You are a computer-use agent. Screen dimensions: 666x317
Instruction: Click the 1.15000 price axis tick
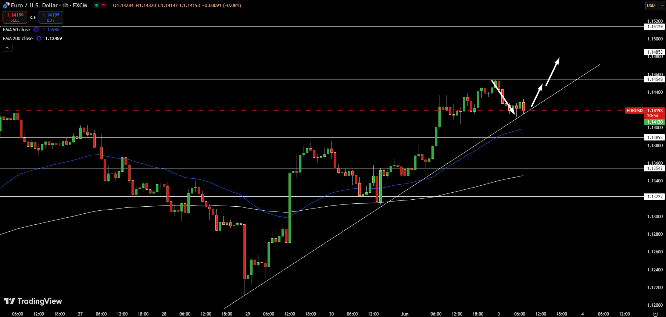coord(655,39)
